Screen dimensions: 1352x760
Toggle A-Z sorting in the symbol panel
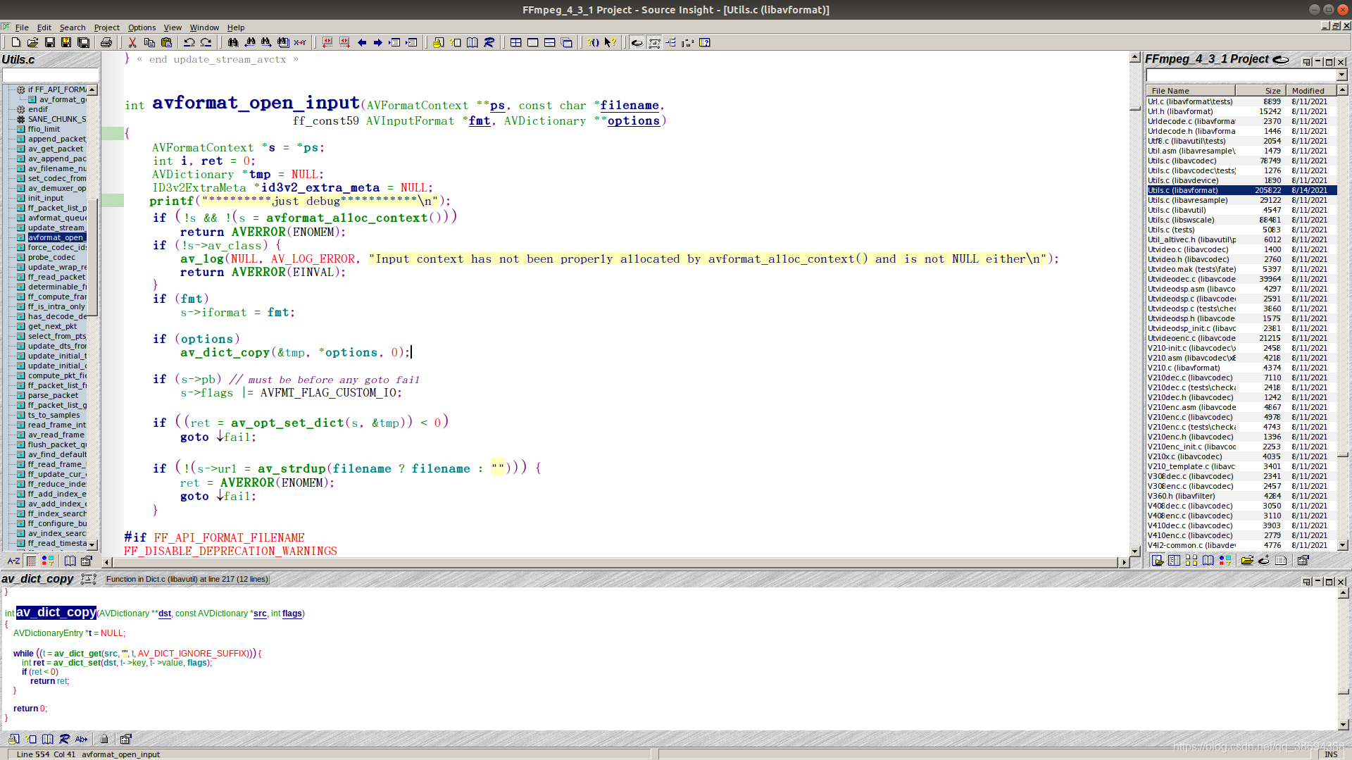13,561
